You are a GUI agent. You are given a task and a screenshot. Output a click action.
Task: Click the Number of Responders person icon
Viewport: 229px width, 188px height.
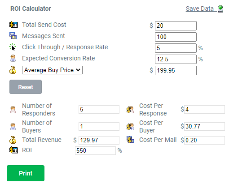tap(13, 110)
